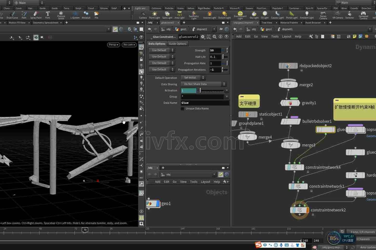Screen dimensions: 376x250
Task: Switch to Tree View pane tab
Action: point(267,23)
